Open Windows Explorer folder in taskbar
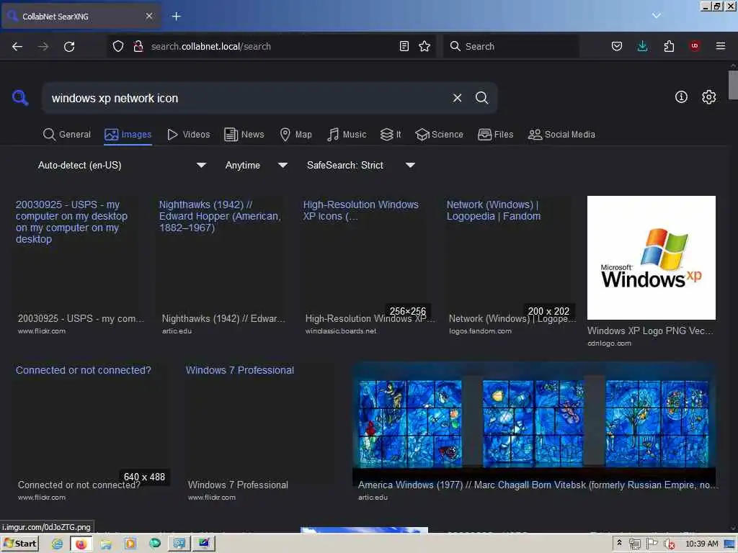This screenshot has width=738, height=553. [107, 544]
